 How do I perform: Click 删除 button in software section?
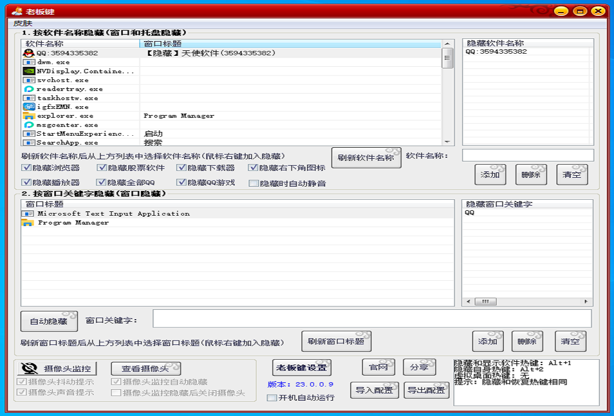(x=531, y=175)
